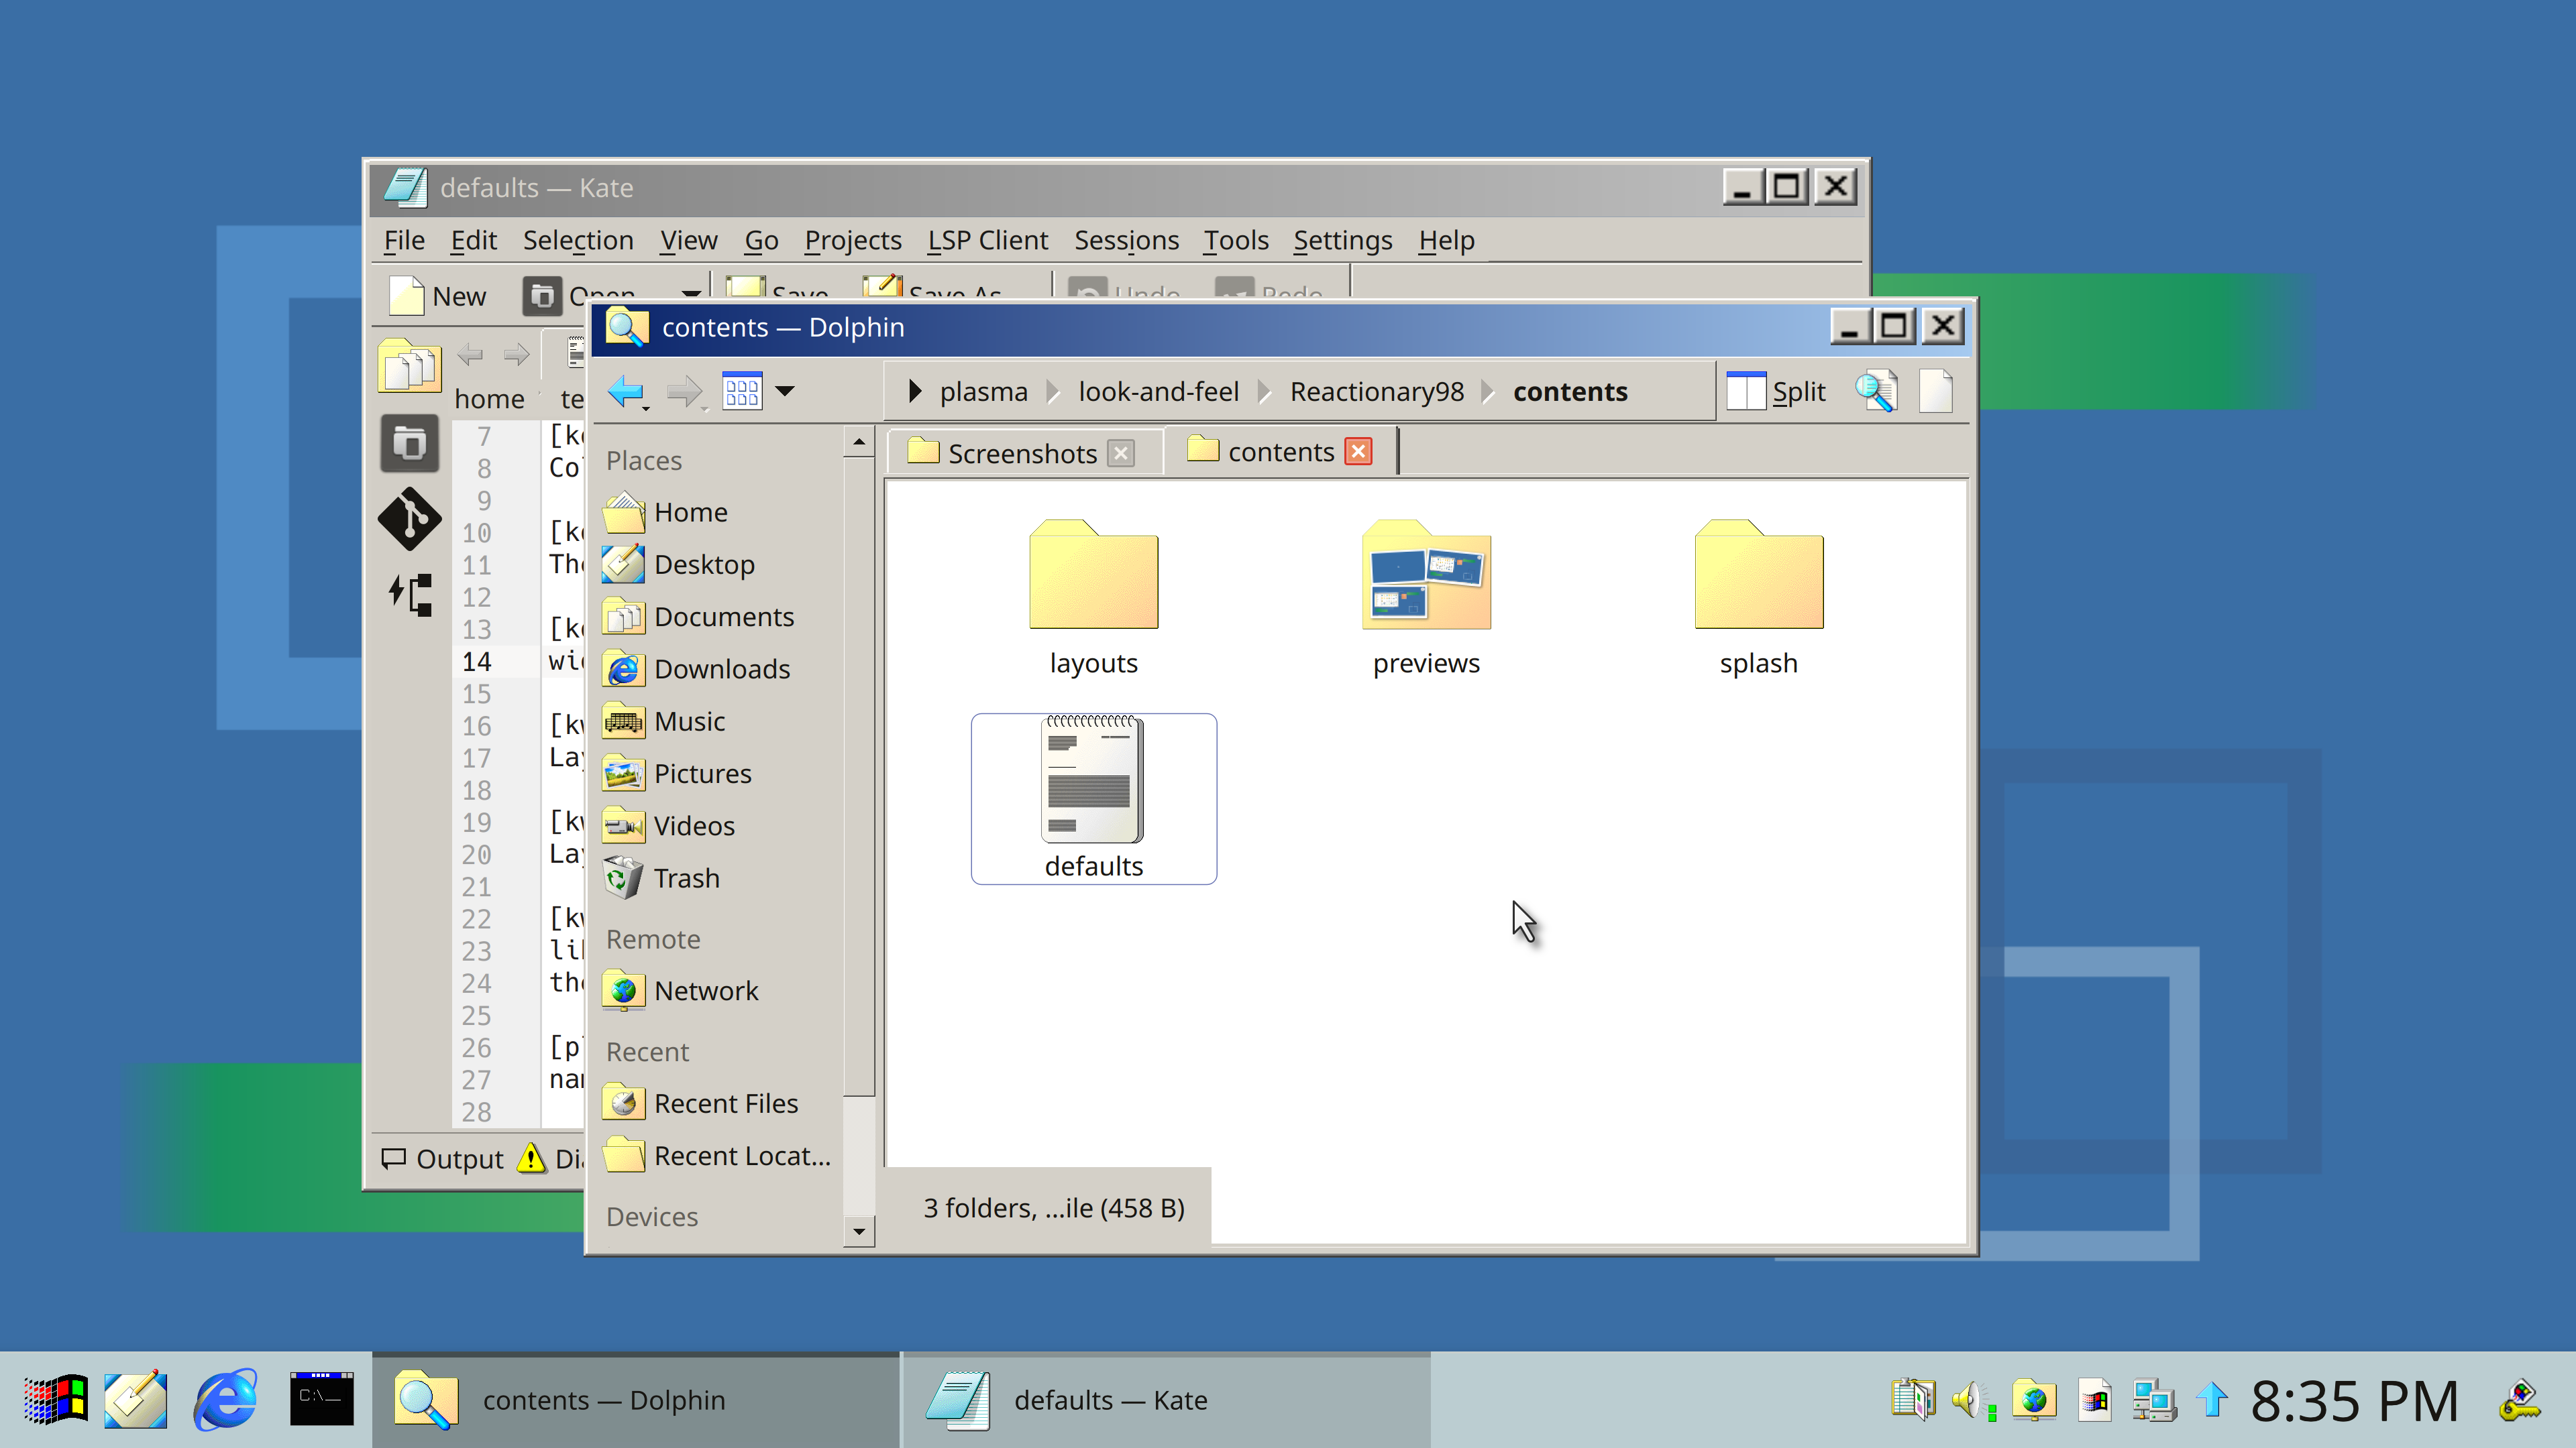Click the Dolphin back arrow button

pyautogui.click(x=624, y=391)
